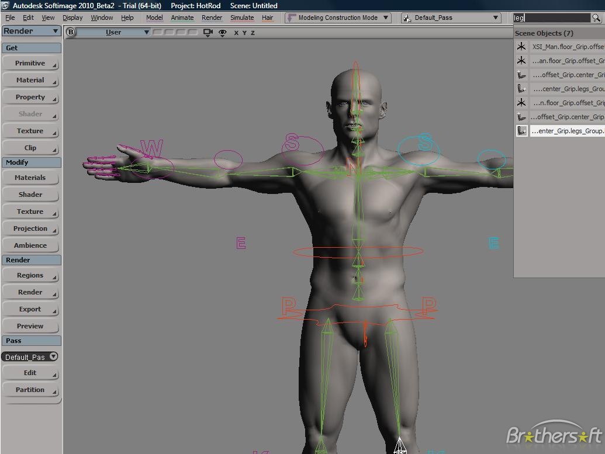Toggle the eye visibility icon in viewport bar
The image size is (605, 454).
pyautogui.click(x=222, y=33)
